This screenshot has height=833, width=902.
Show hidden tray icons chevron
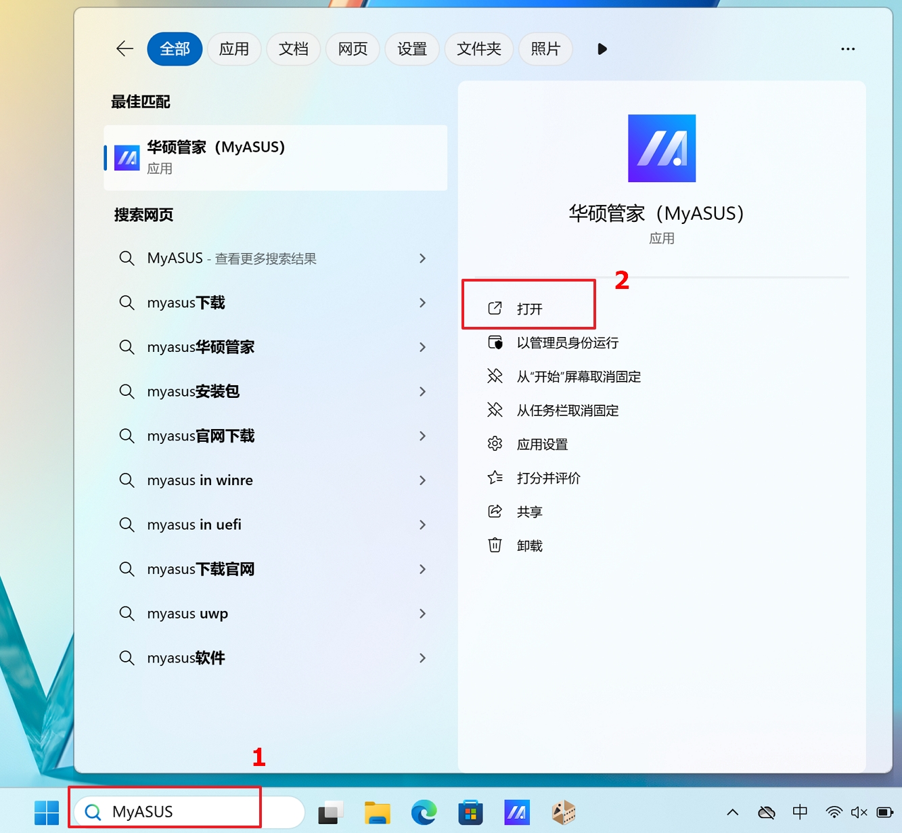733,812
